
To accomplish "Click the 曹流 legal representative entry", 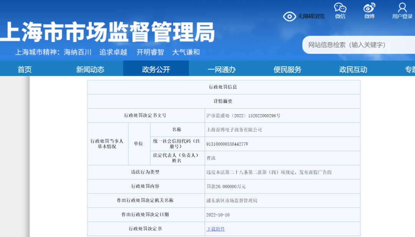I will point(211,158).
